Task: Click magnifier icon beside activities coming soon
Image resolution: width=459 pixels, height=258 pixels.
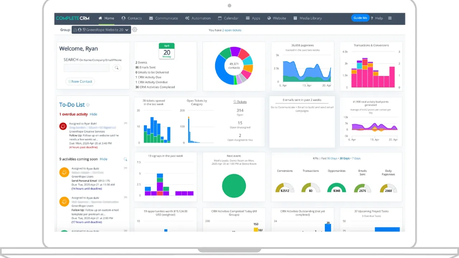Action: pos(125,159)
